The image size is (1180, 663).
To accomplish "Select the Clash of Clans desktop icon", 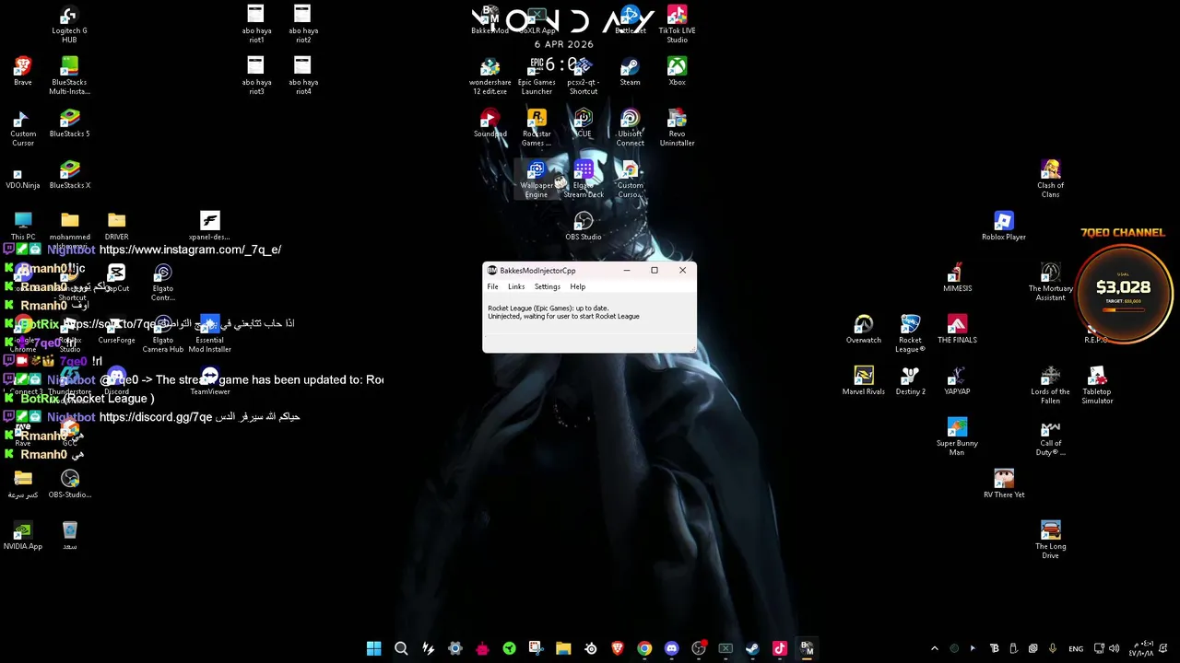I will coord(1050,180).
